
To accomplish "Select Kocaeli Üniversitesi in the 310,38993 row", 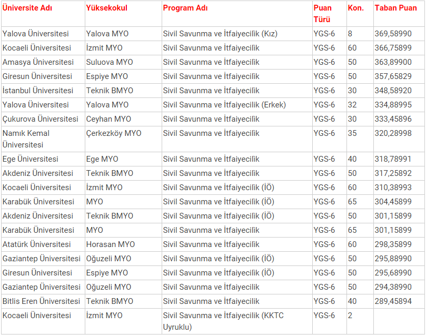I will coord(37,188).
